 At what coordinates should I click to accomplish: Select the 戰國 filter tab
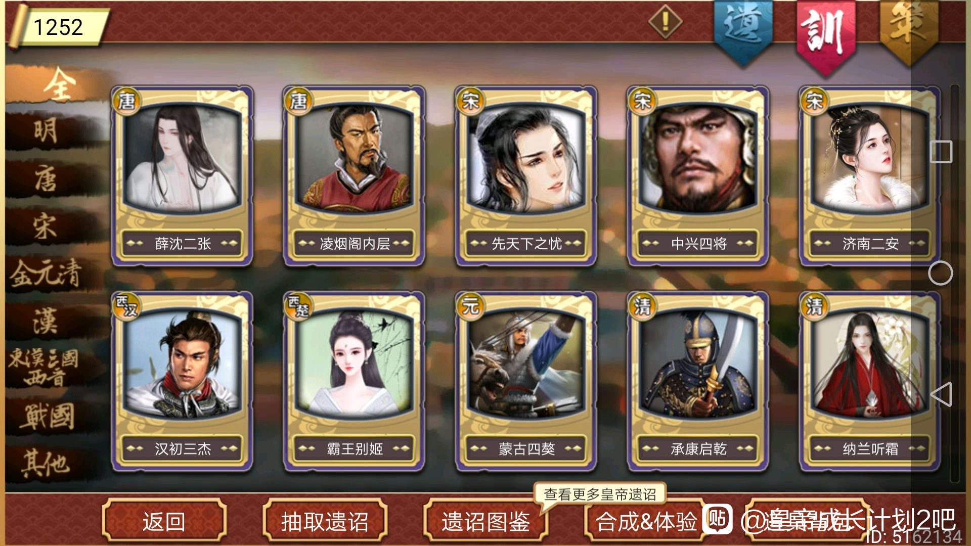click(48, 417)
